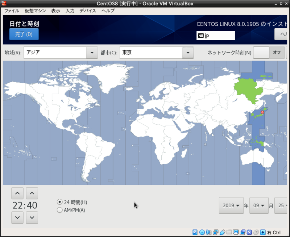Click the mouse integration icon in status bar

pos(256,232)
